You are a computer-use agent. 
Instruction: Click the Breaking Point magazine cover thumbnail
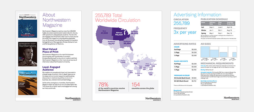pyautogui.click(x=28, y=25)
